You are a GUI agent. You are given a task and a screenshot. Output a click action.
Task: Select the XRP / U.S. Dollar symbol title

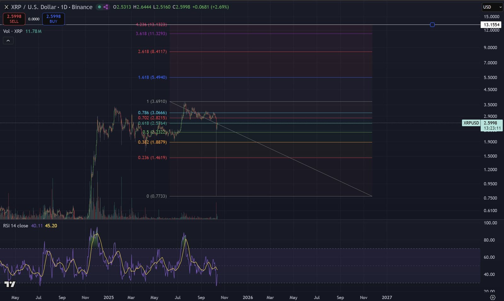[33, 7]
